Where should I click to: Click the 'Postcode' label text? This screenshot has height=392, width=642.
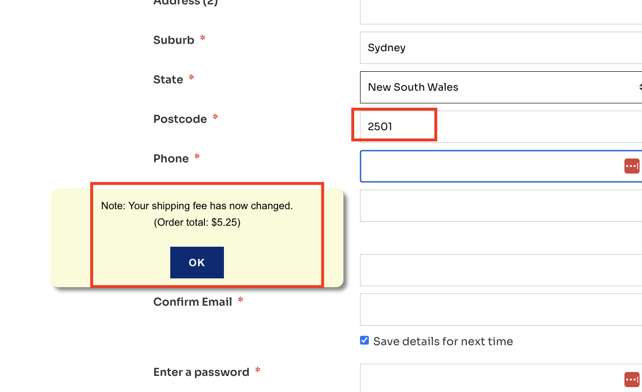click(180, 119)
